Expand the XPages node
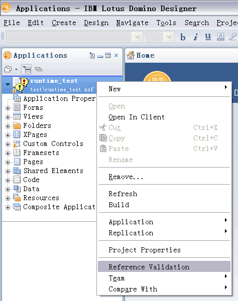This screenshot has width=238, height=301. [x=8, y=135]
